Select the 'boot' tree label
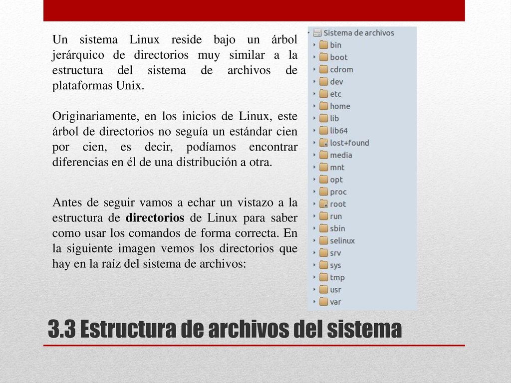 [339, 57]
